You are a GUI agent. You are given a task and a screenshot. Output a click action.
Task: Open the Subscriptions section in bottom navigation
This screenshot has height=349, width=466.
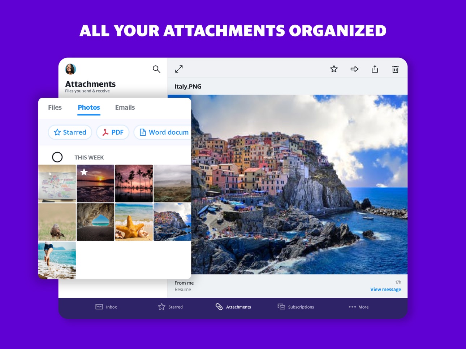pyautogui.click(x=295, y=306)
